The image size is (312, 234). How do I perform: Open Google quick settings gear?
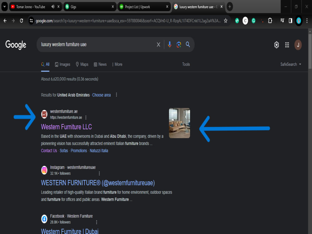276,45
